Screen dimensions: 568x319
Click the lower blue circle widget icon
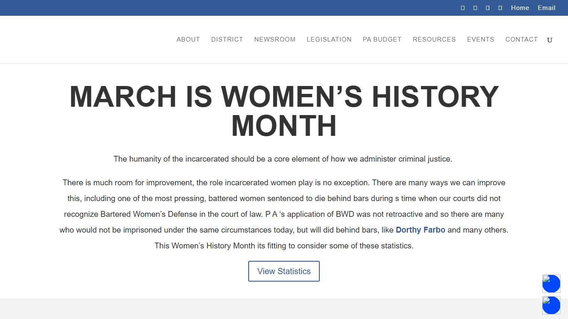551,305
